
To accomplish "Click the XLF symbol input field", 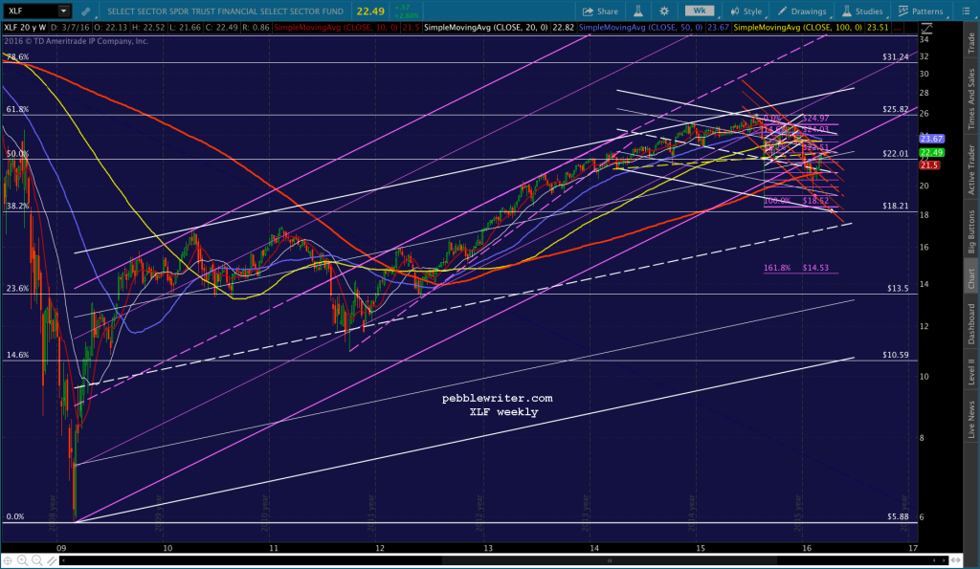I will point(30,11).
